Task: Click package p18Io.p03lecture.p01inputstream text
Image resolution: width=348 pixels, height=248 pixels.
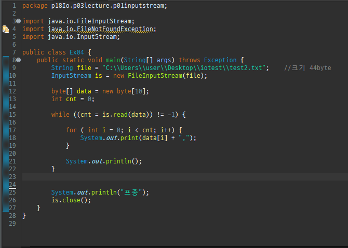Action: [x=95, y=6]
